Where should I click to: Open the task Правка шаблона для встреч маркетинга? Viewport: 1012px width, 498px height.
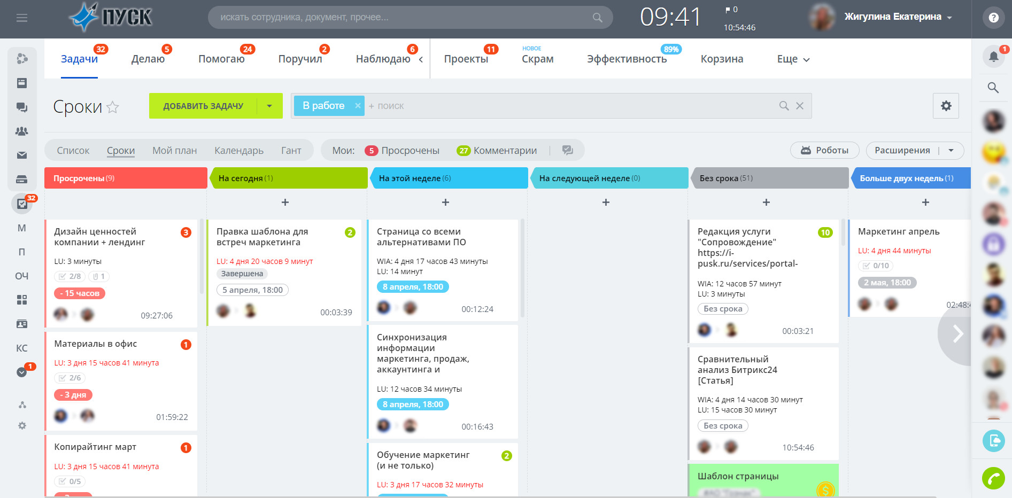[x=262, y=237]
